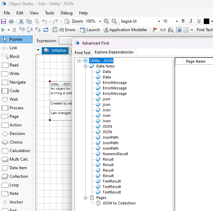Click the glasses watch icon
The width and height of the screenshot is (213, 211).
tap(163, 30)
